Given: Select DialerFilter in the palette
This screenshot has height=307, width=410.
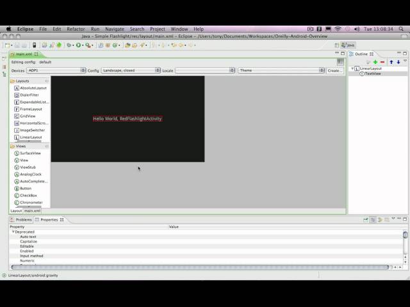Looking at the screenshot, I should click(26, 95).
